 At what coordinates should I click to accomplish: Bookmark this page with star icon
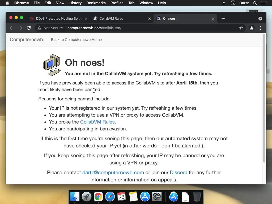[x=241, y=28]
